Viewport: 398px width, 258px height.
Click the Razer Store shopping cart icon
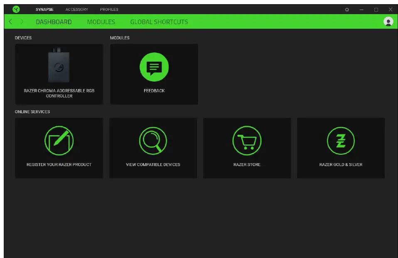[247, 141]
